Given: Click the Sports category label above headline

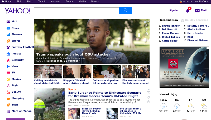Looking at the screenshot, I should (72, 89).
